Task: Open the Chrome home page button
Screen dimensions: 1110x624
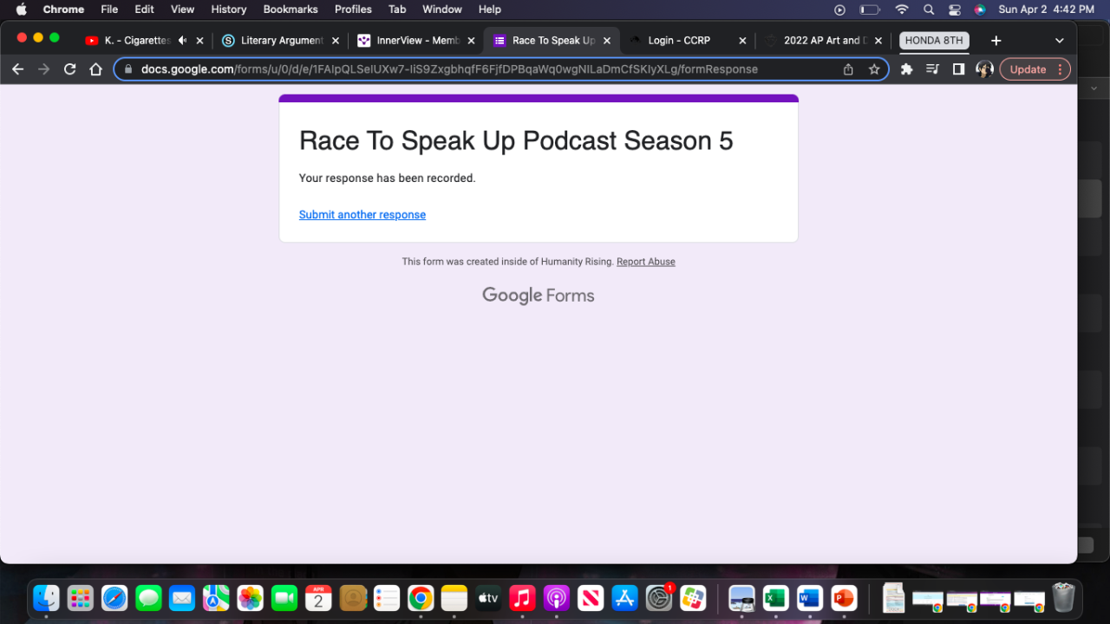Action: click(x=96, y=69)
